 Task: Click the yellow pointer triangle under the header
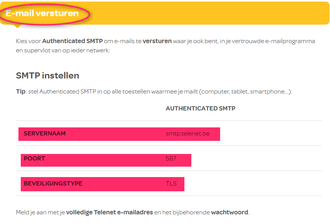pos(17,26)
